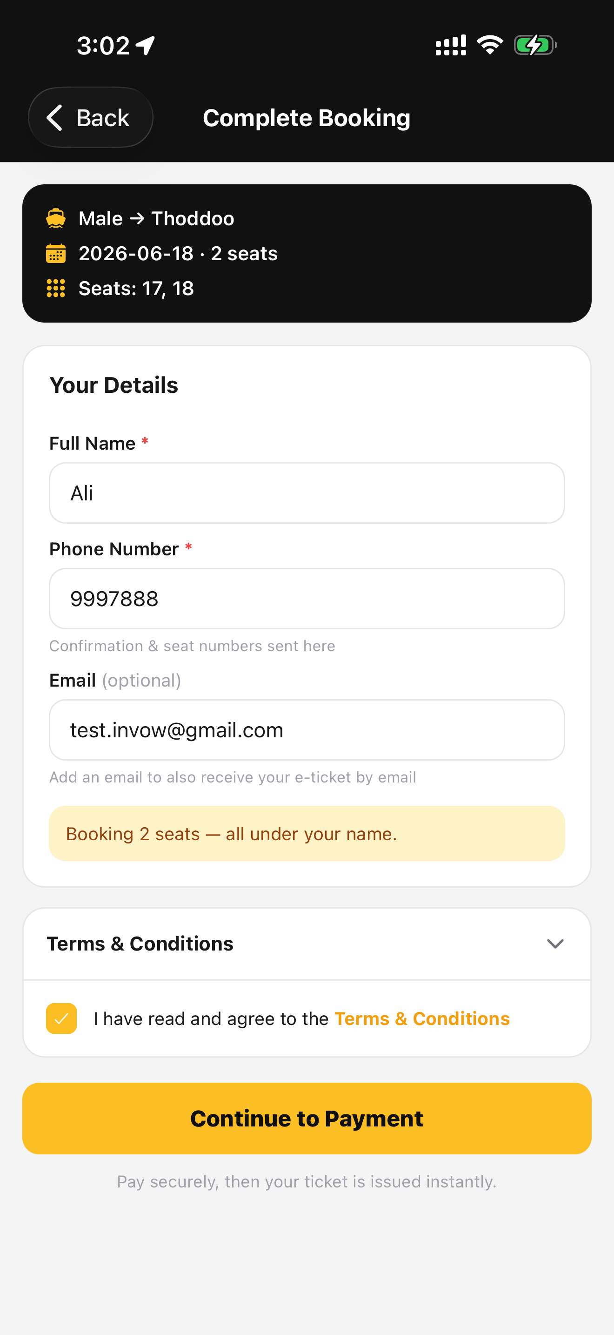614x1335 pixels.
Task: Edit the Full Name field containing Ali
Action: [x=307, y=493]
